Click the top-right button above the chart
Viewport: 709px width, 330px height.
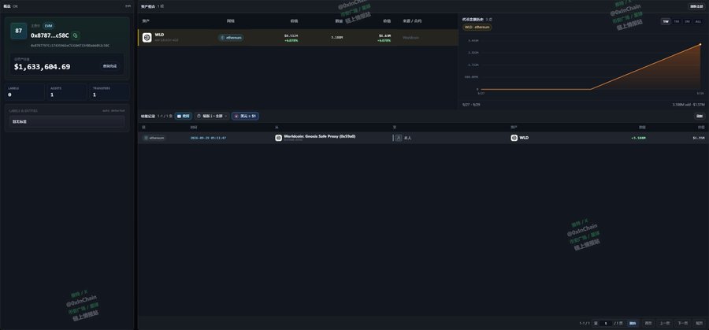(x=696, y=6)
